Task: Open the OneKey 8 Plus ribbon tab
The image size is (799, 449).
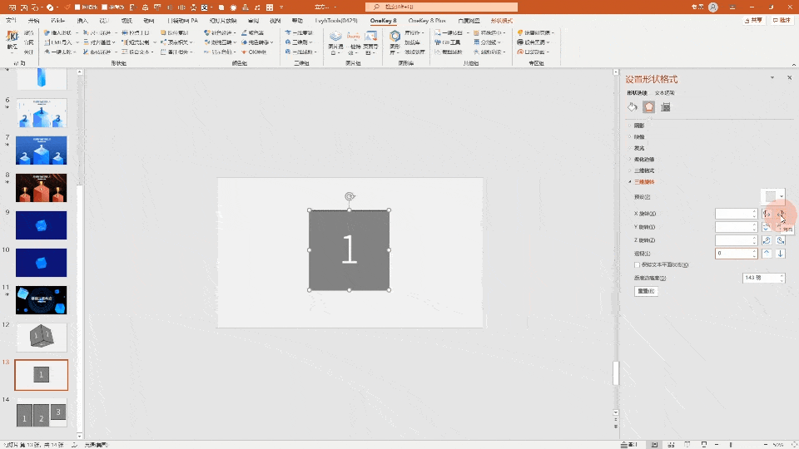Action: 427,21
